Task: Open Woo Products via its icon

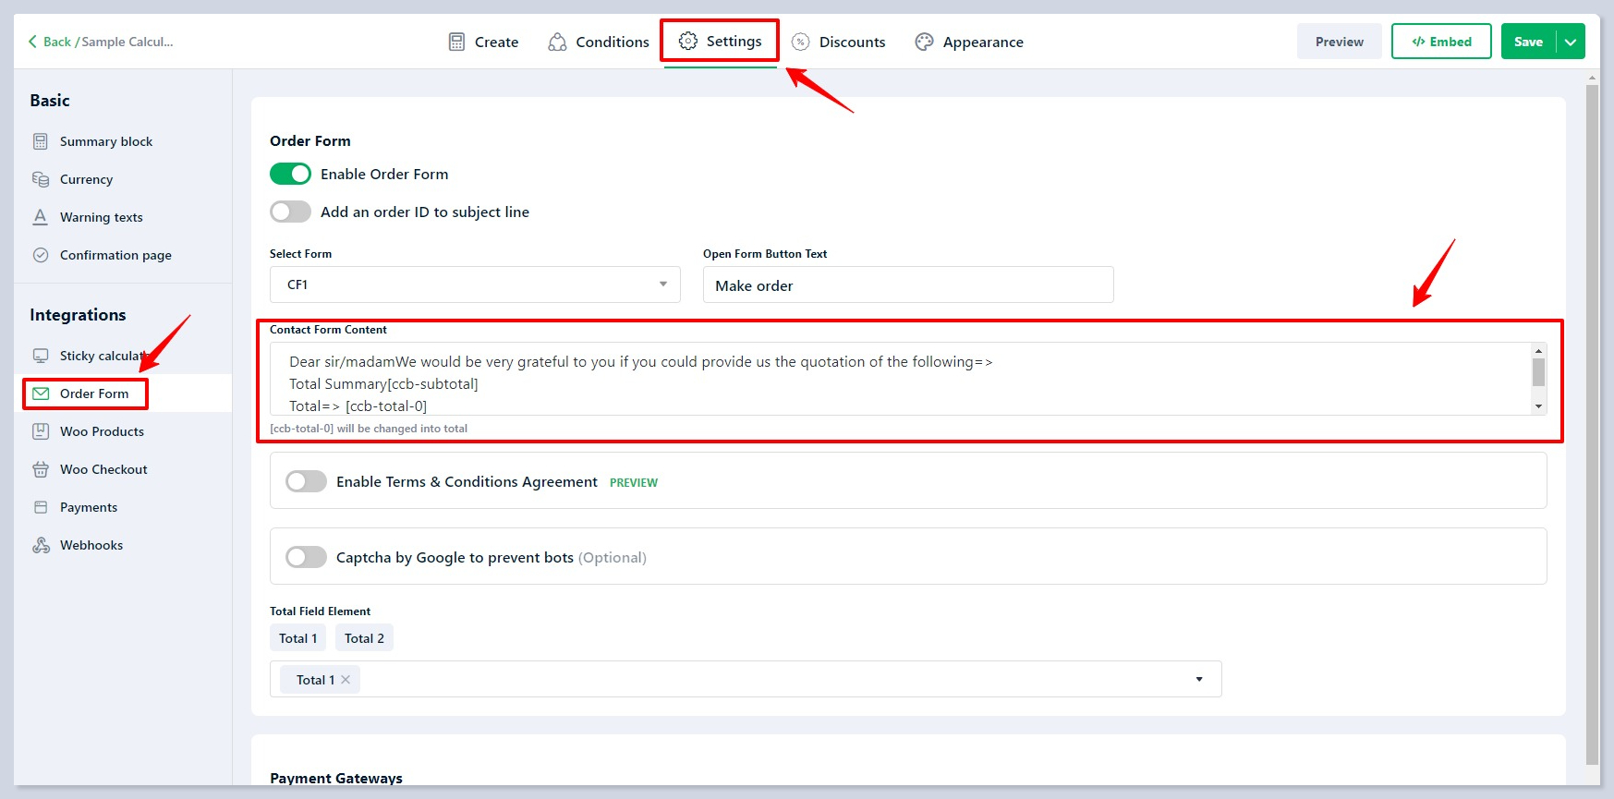Action: 41,431
